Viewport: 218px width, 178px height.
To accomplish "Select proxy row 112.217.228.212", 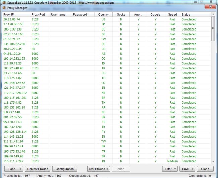I will [x=107, y=93].
